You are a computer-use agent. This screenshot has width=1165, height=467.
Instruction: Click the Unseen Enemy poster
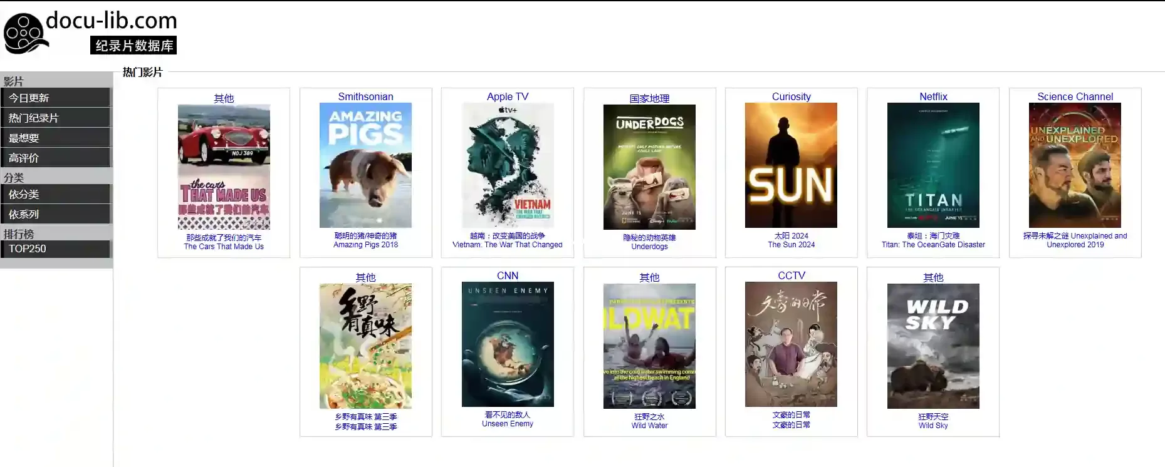tap(508, 344)
